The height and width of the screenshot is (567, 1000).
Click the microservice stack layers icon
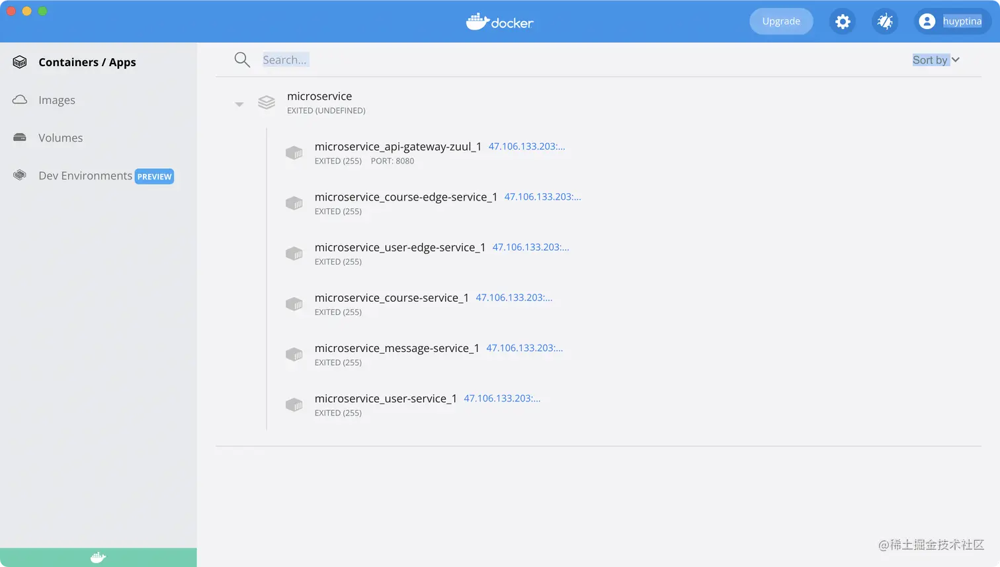[267, 103]
